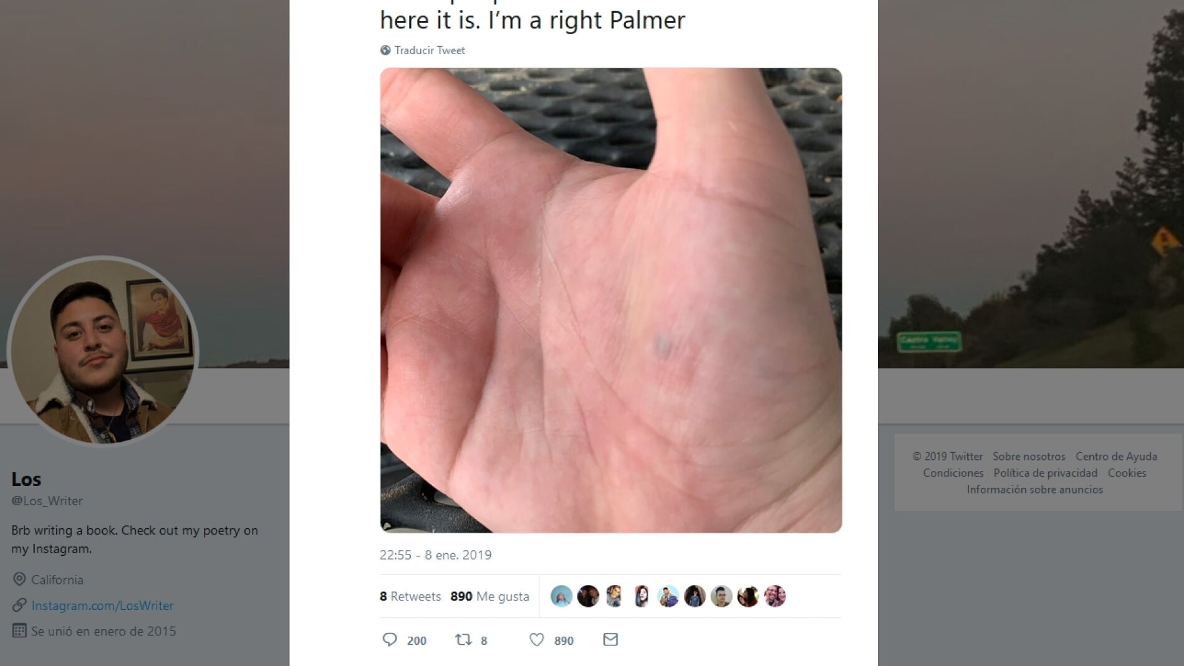Click the reply speech bubble icon
Image resolution: width=1184 pixels, height=666 pixels.
[390, 639]
